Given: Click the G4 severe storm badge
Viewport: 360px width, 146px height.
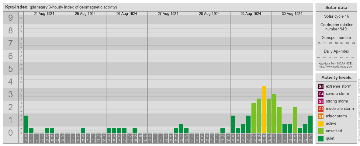Looking at the screenshot, I should pos(321,94).
